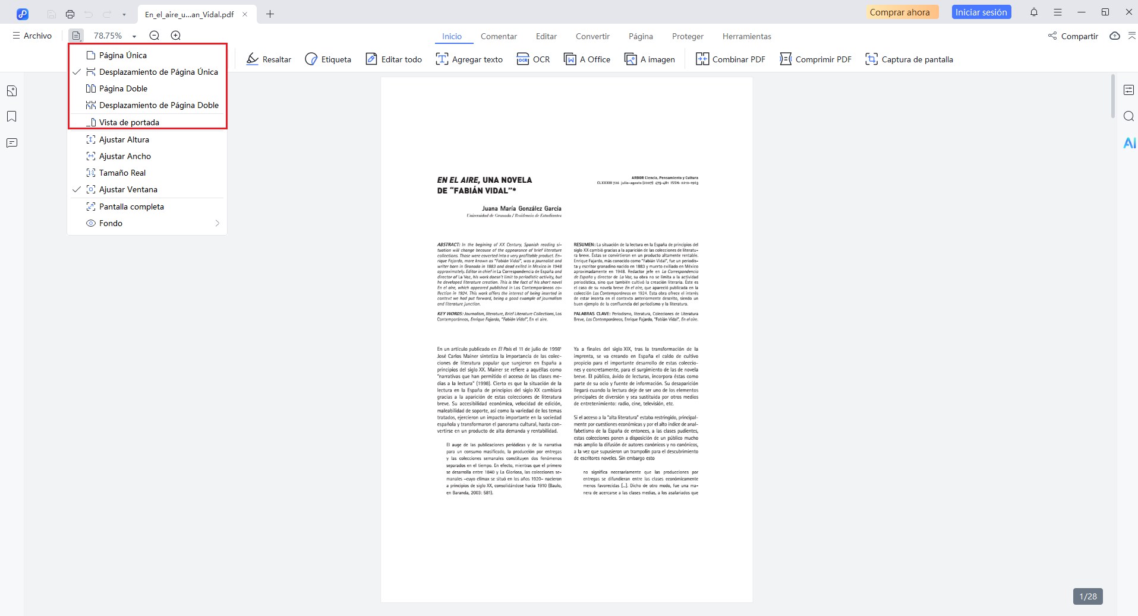Run the OCR tool
This screenshot has width=1138, height=616.
click(x=533, y=59)
